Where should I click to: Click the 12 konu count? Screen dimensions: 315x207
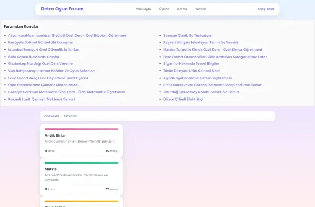(x=50, y=189)
